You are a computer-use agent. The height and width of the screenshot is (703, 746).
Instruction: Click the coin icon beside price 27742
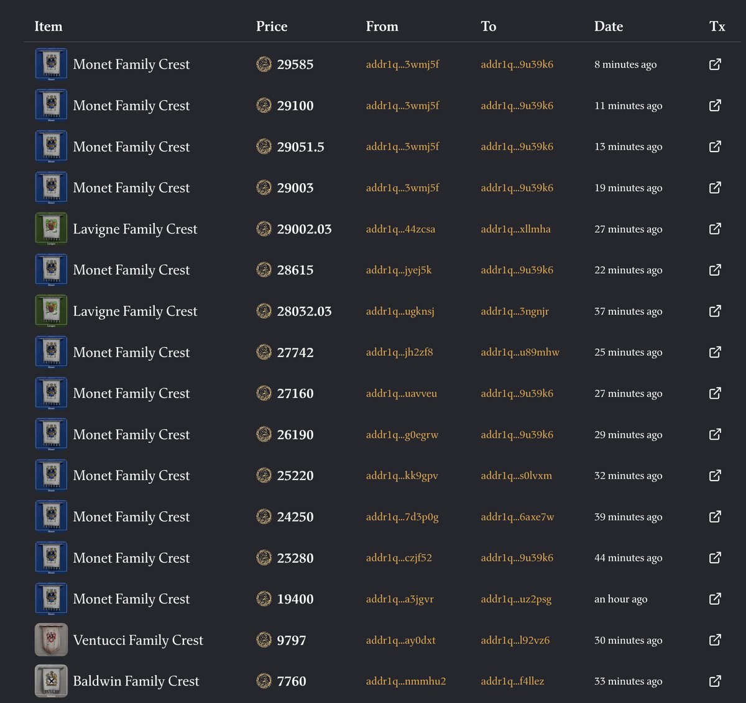tap(264, 352)
